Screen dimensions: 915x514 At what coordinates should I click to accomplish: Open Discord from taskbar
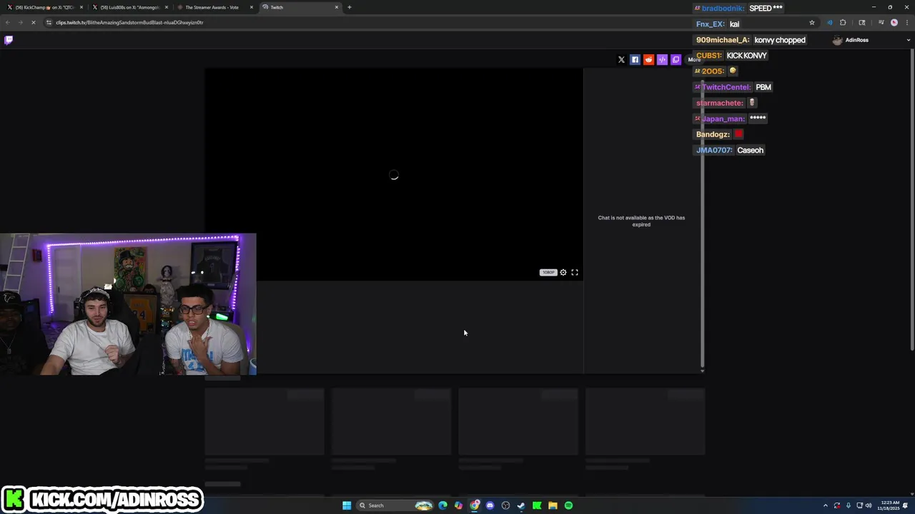490,505
